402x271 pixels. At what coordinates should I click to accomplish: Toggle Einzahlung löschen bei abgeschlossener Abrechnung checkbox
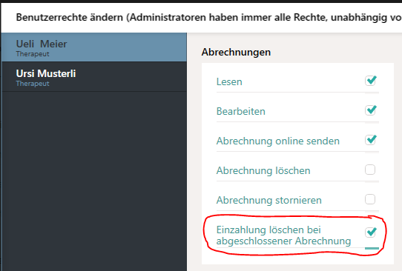click(370, 232)
